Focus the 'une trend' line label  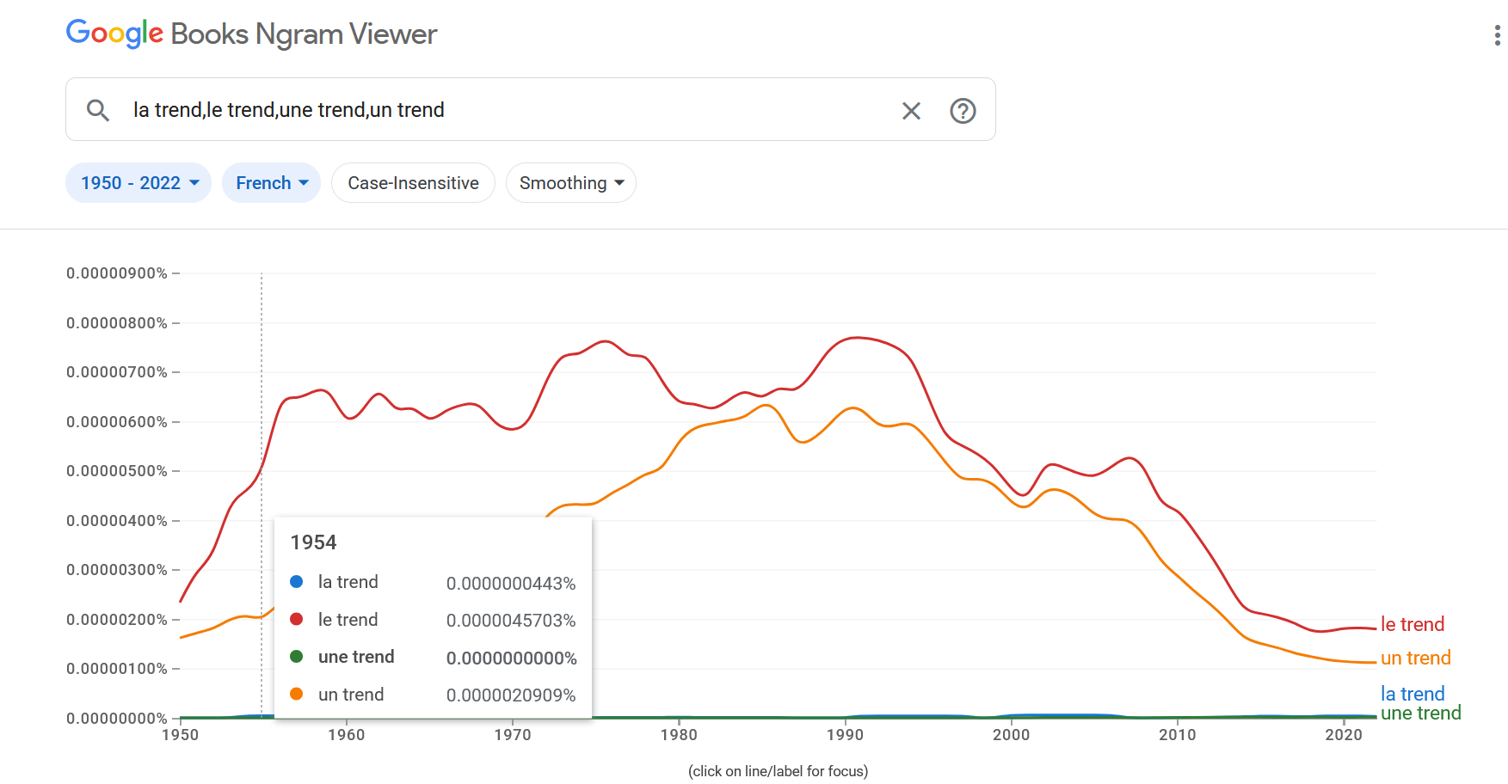click(1420, 713)
